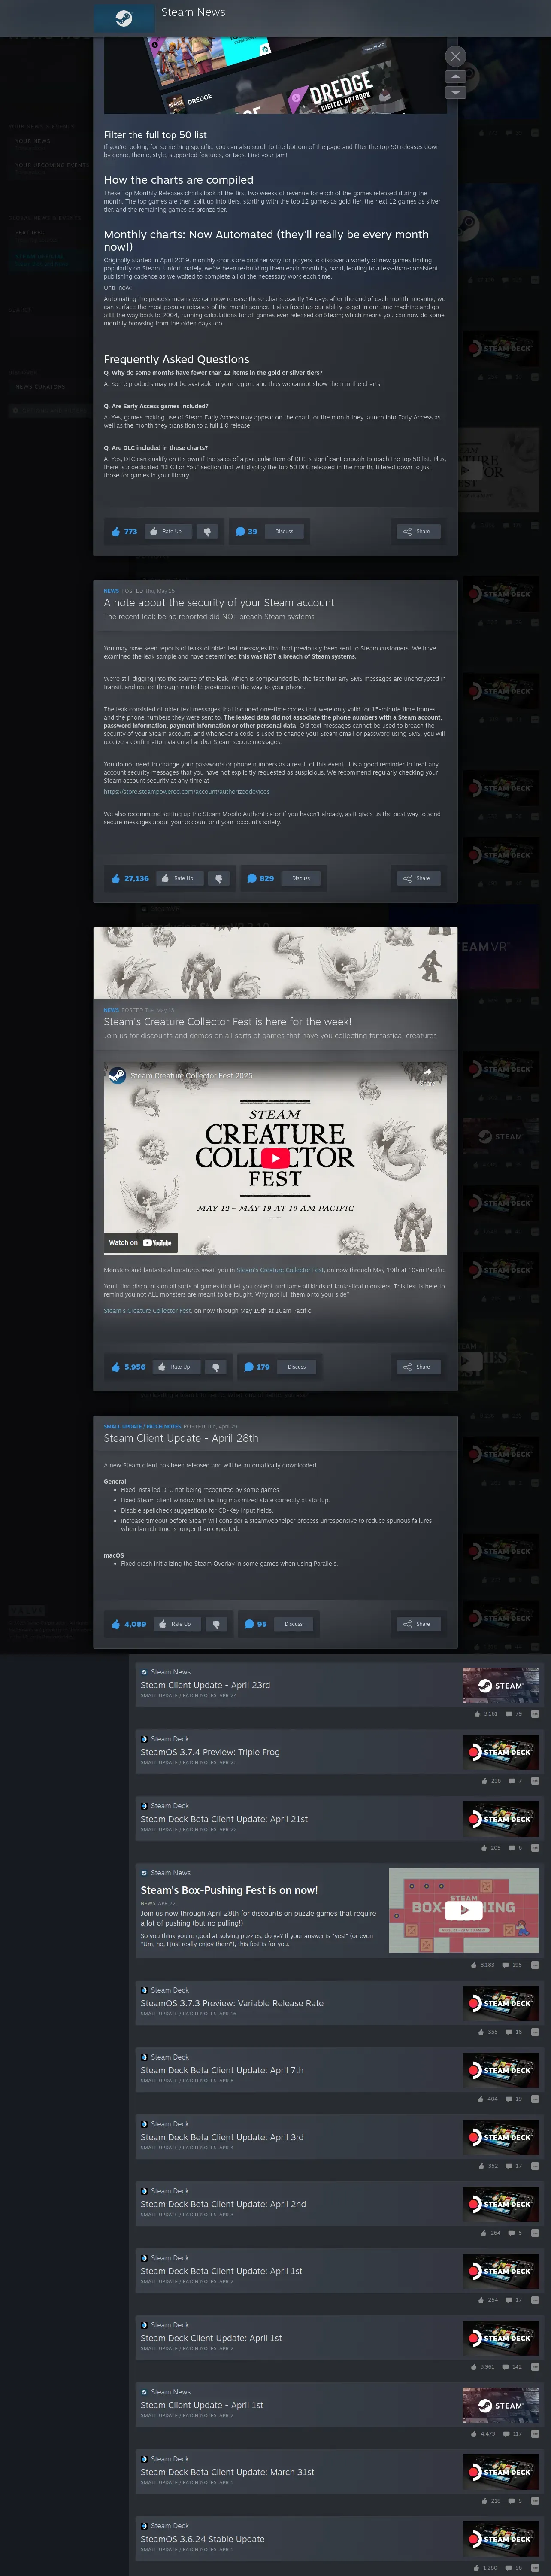Click the video share arrow icon

click(427, 1073)
